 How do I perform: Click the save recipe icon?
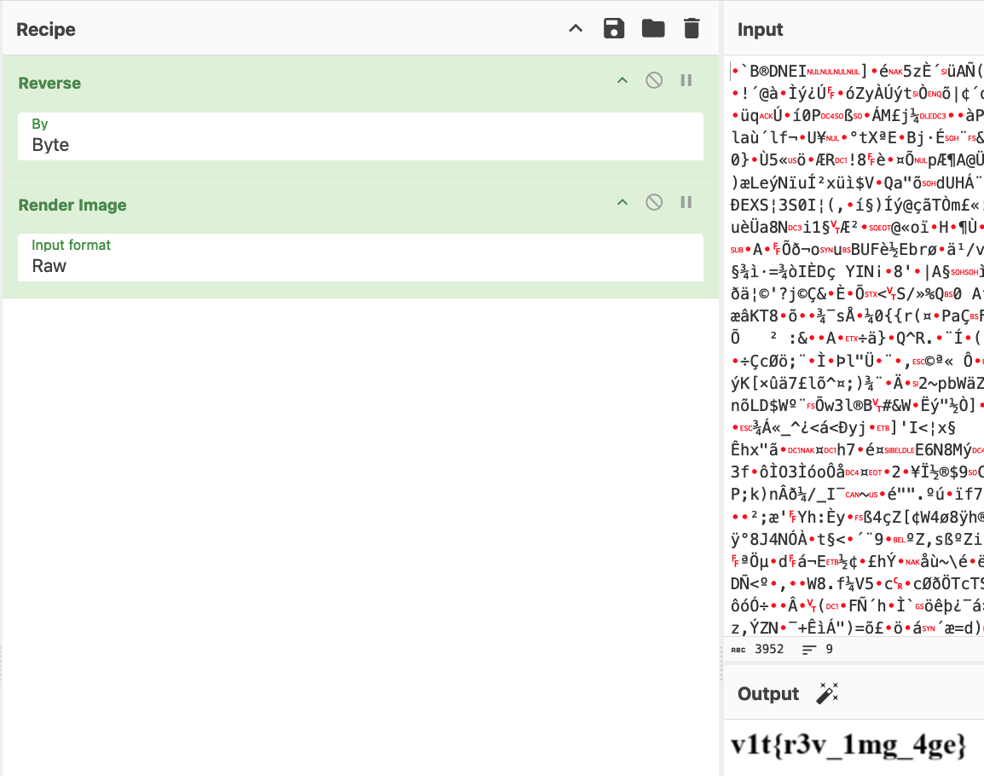pos(614,29)
